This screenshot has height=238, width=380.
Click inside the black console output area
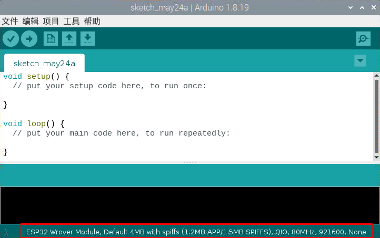click(189, 205)
